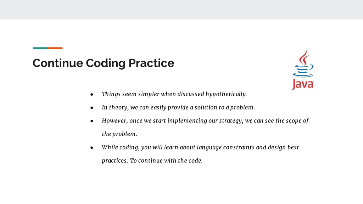Click the line "Things seem simpler when discussed hypothetically."
The image size is (363, 204).
[x=174, y=94]
